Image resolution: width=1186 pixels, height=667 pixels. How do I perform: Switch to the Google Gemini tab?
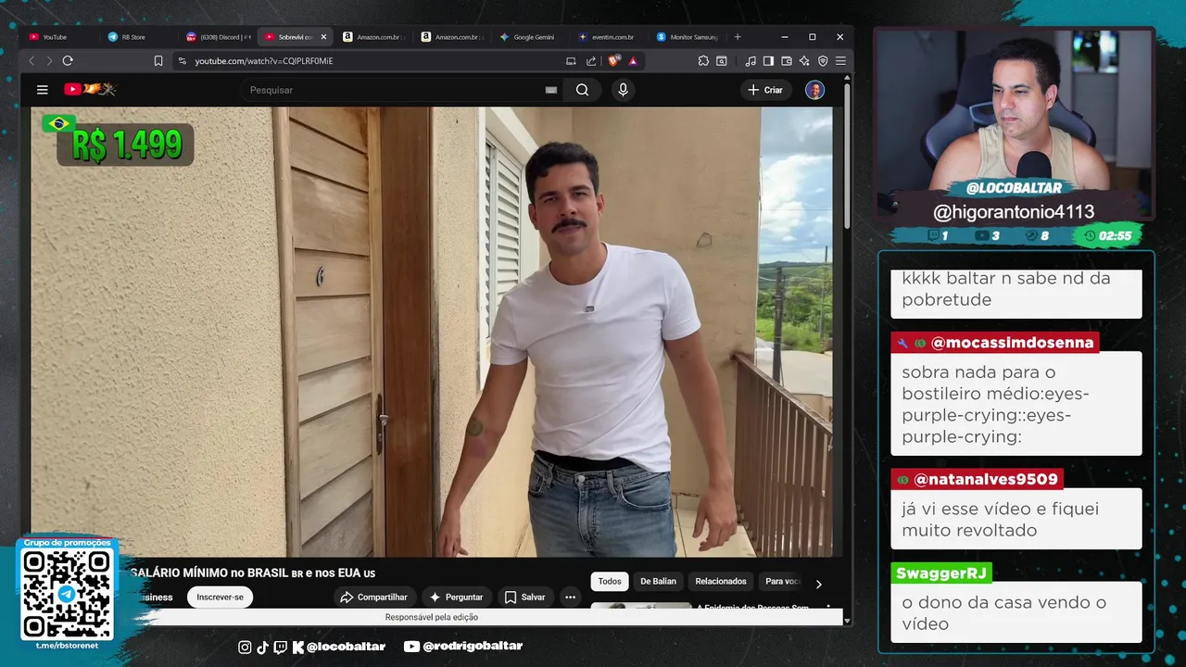[x=531, y=37]
